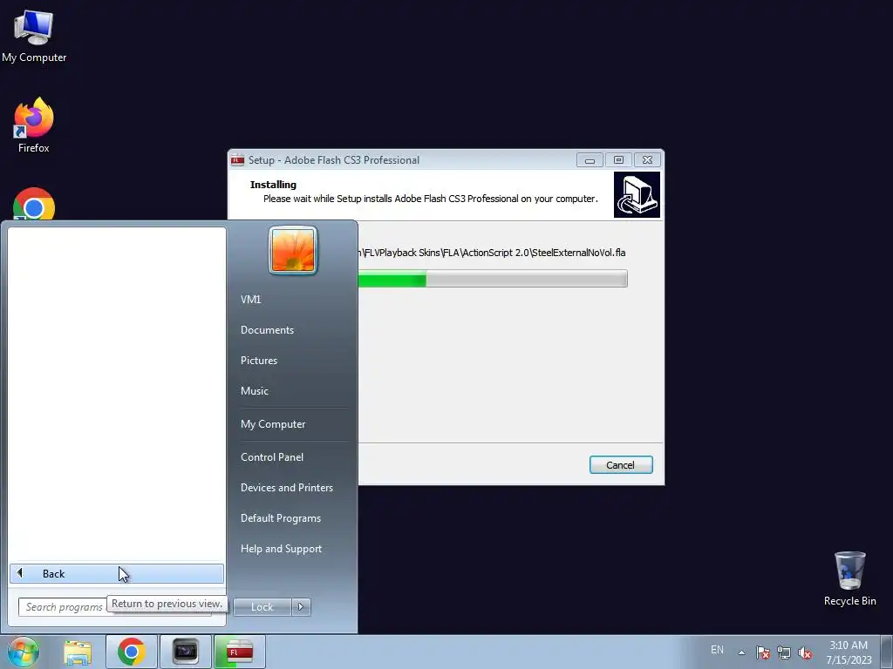Click the installer computer graphic
The image size is (893, 669).
click(637, 194)
